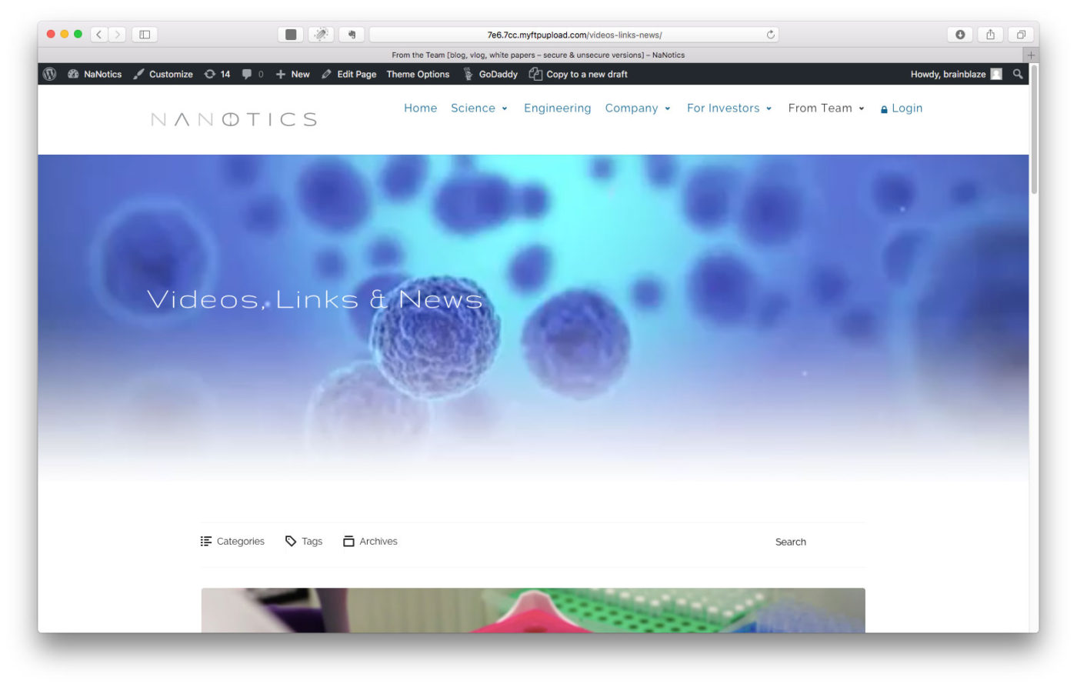1077x687 pixels.
Task: Click the gray square extension button in toolbar
Action: [290, 34]
